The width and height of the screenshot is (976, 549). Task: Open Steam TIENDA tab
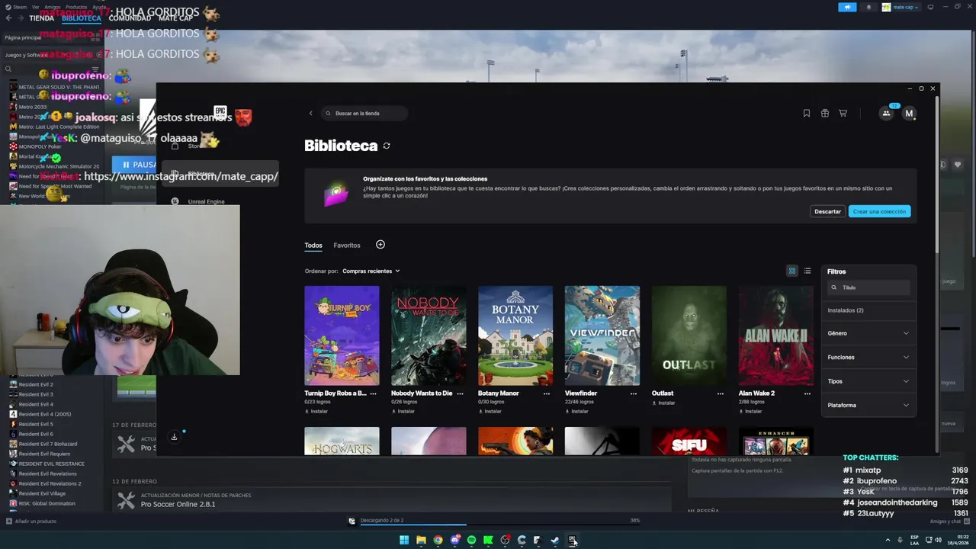pyautogui.click(x=41, y=18)
